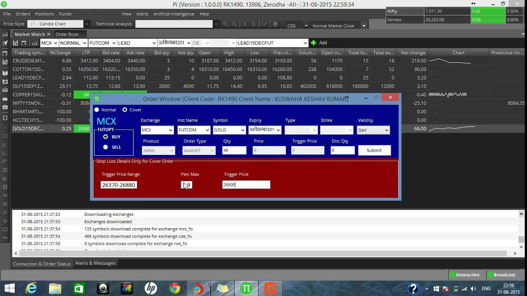527x296 pixels.
Task: Open Symbol GOLD dropdown
Action: coord(229,130)
